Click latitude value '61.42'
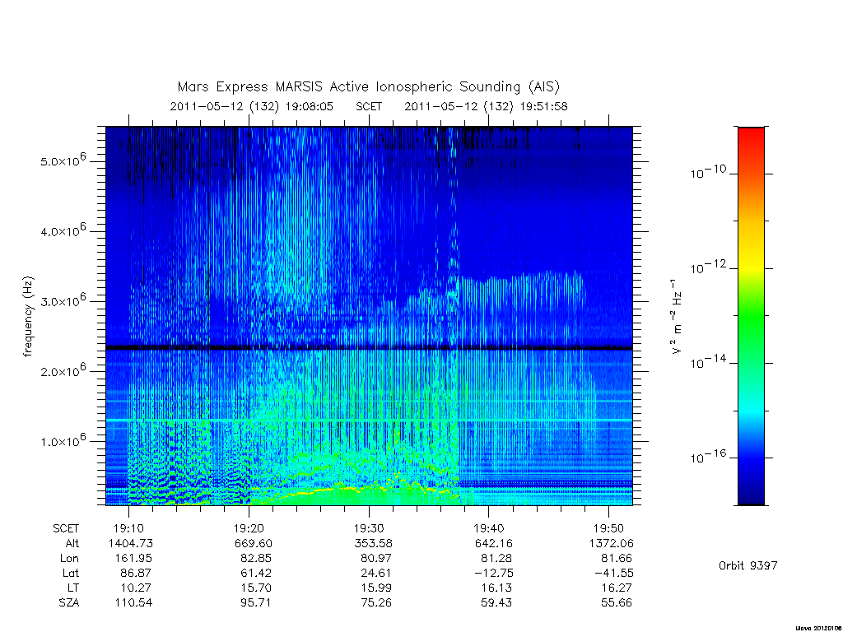 point(256,573)
